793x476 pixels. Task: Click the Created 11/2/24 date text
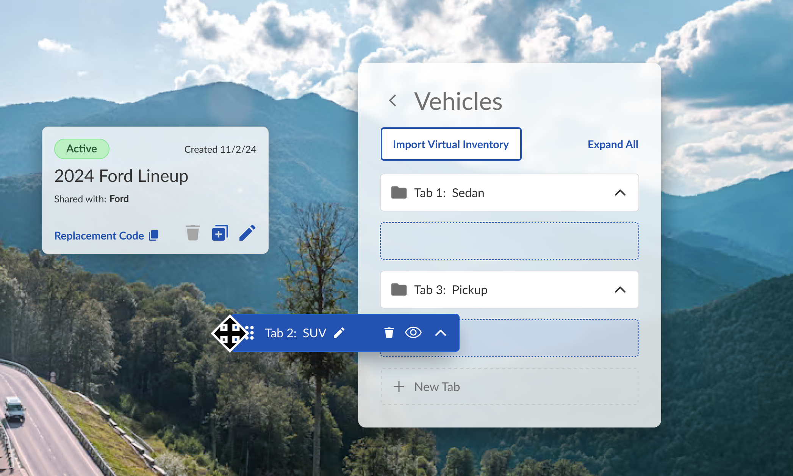(x=220, y=149)
